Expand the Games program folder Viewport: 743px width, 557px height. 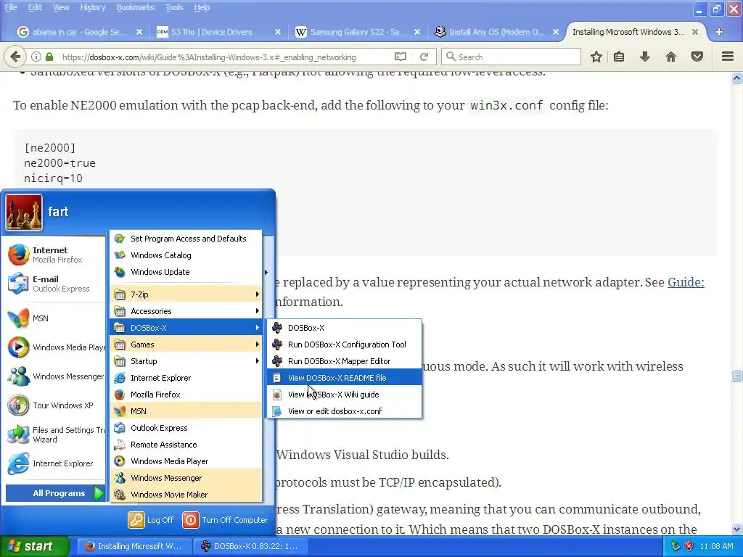pyautogui.click(x=186, y=344)
